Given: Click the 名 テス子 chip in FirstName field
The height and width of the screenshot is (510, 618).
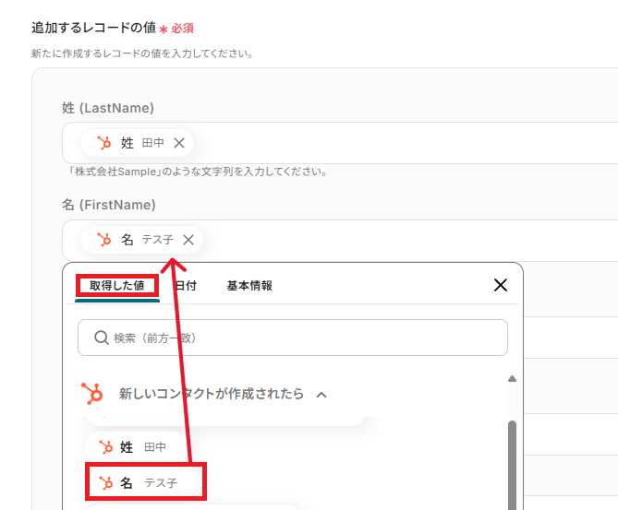Looking at the screenshot, I should pos(141,240).
